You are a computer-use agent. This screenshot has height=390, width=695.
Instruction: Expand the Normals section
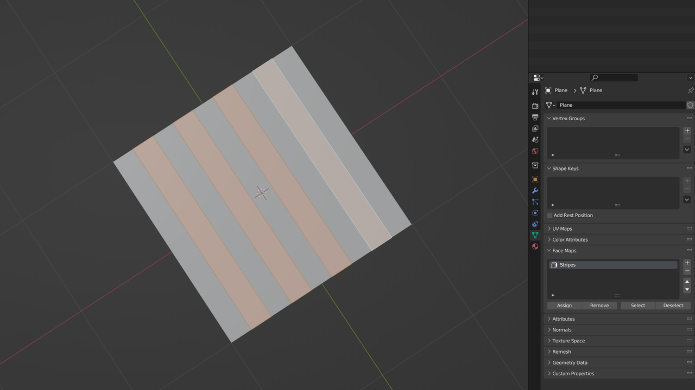(x=561, y=329)
